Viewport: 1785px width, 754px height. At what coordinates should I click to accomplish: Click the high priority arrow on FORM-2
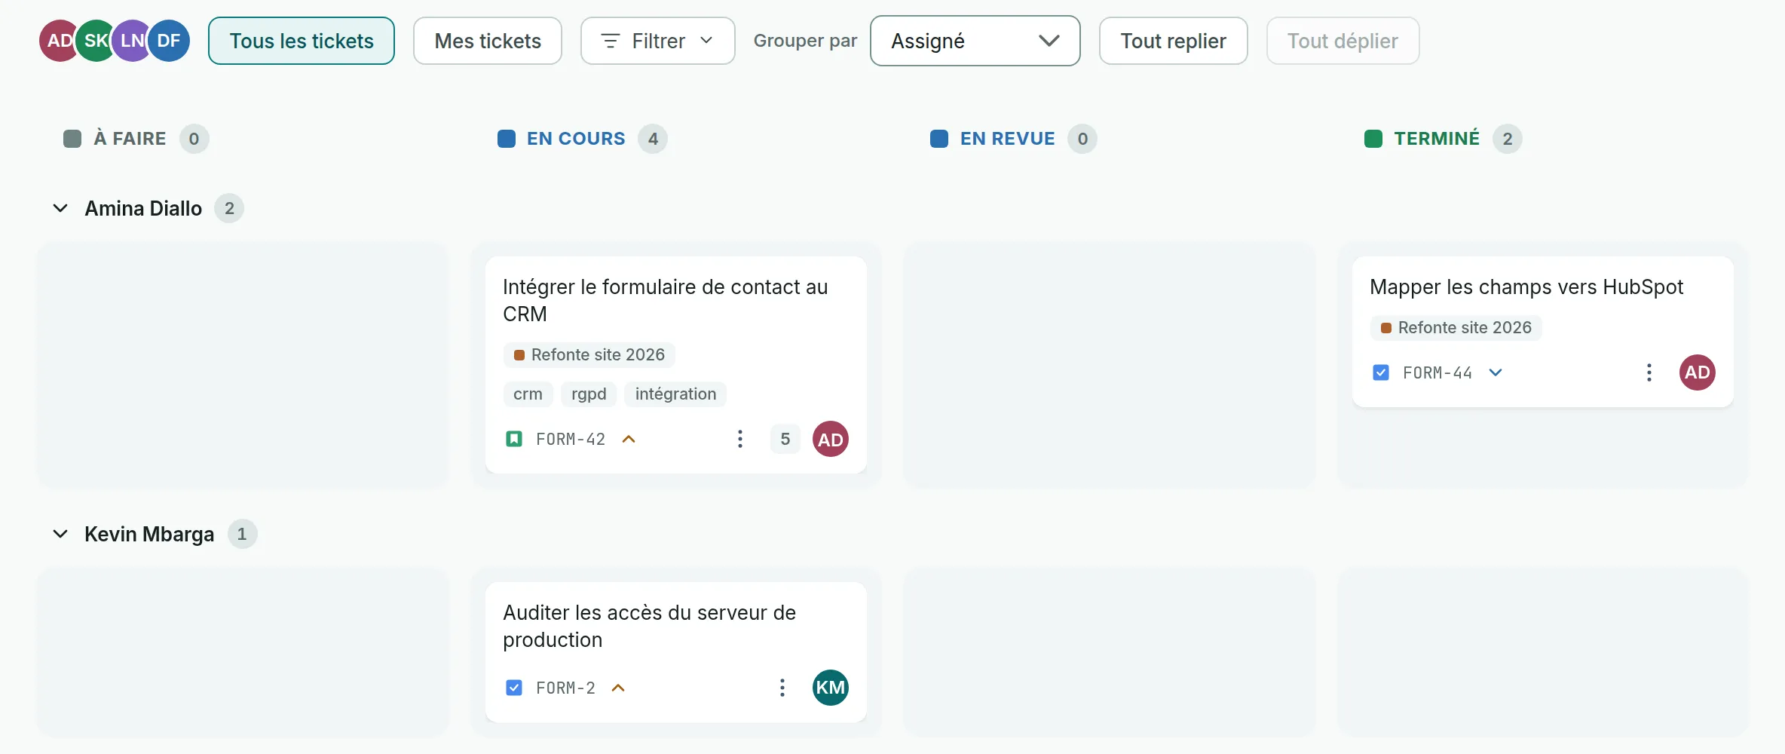pos(618,688)
